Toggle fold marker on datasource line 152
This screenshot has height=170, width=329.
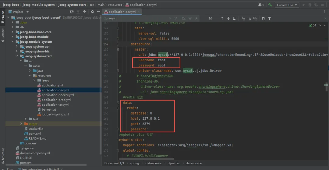[118, 44]
